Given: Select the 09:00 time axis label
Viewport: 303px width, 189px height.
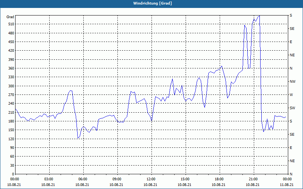Looking at the screenshot, I should (x=117, y=179).
